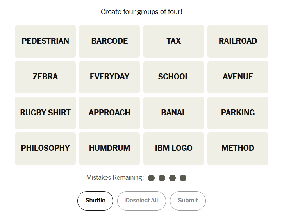Select the PHILOSOPHY tile
282x222 pixels.
pos(45,149)
